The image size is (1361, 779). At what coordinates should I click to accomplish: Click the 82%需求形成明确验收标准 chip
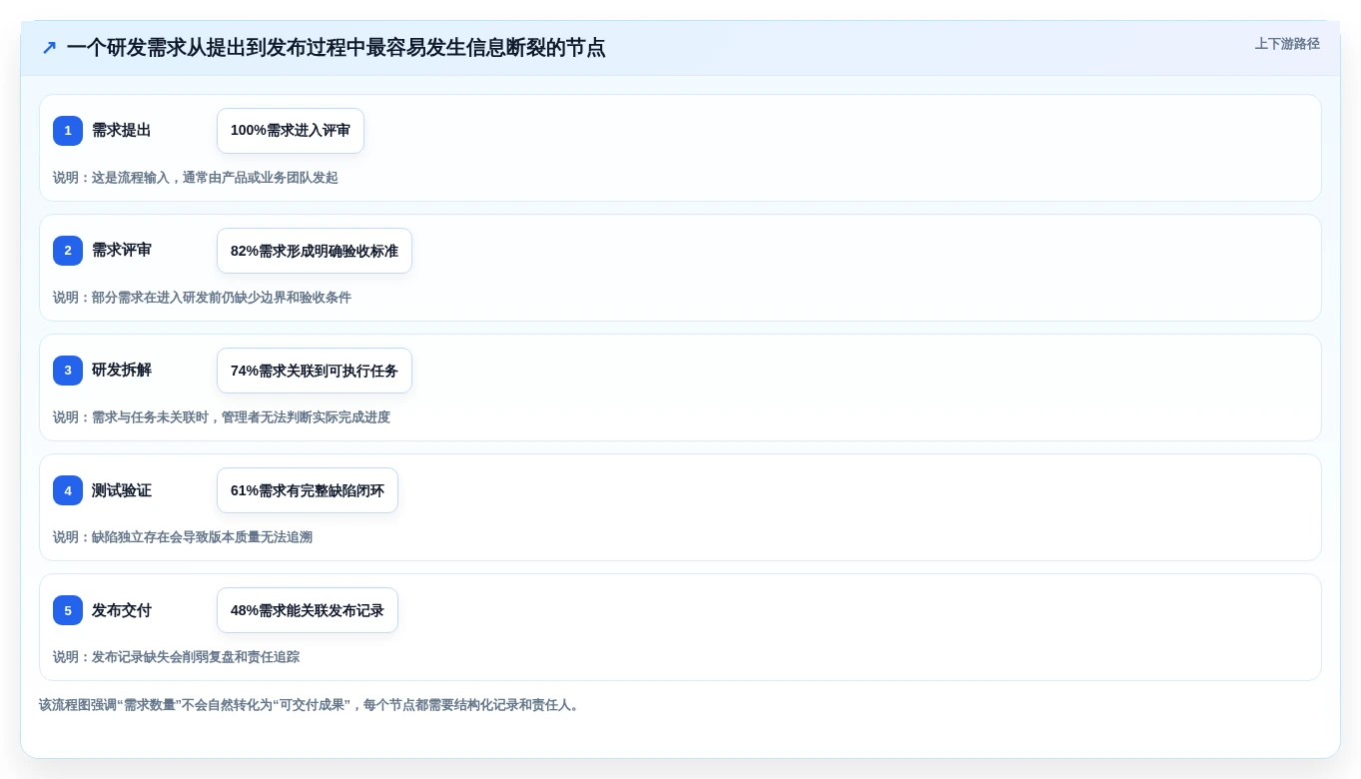click(x=315, y=251)
